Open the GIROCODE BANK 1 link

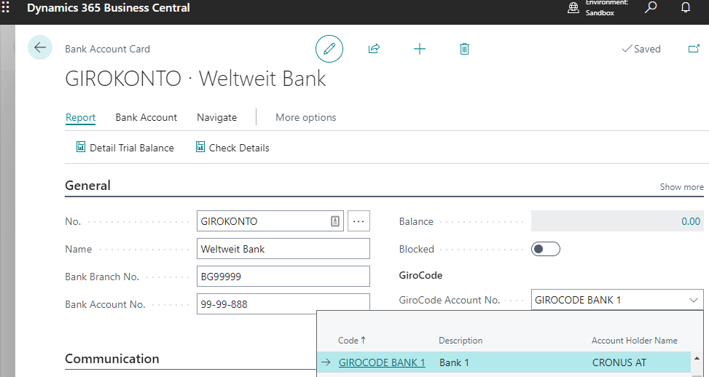click(382, 362)
